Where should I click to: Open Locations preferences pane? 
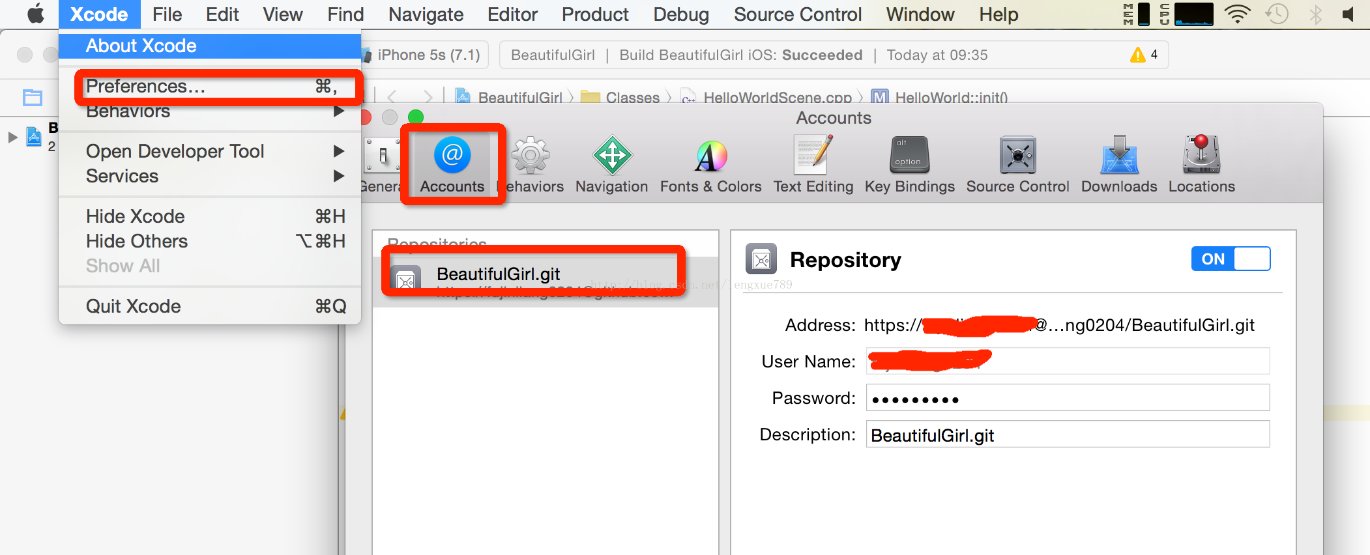[1202, 164]
